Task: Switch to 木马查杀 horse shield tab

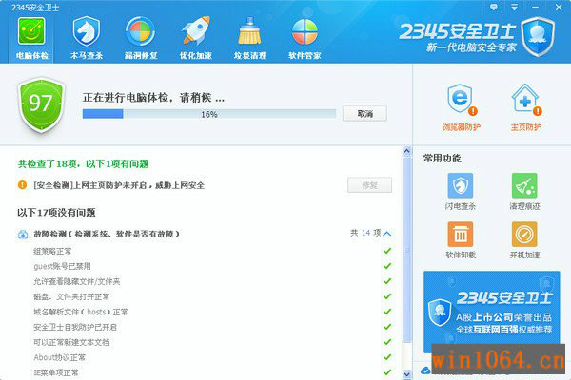Action: coord(87,39)
